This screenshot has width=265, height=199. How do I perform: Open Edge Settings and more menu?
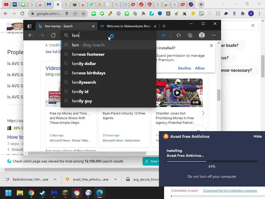[x=214, y=35]
